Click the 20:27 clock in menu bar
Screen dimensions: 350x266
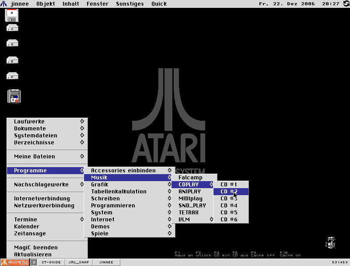(331, 4)
